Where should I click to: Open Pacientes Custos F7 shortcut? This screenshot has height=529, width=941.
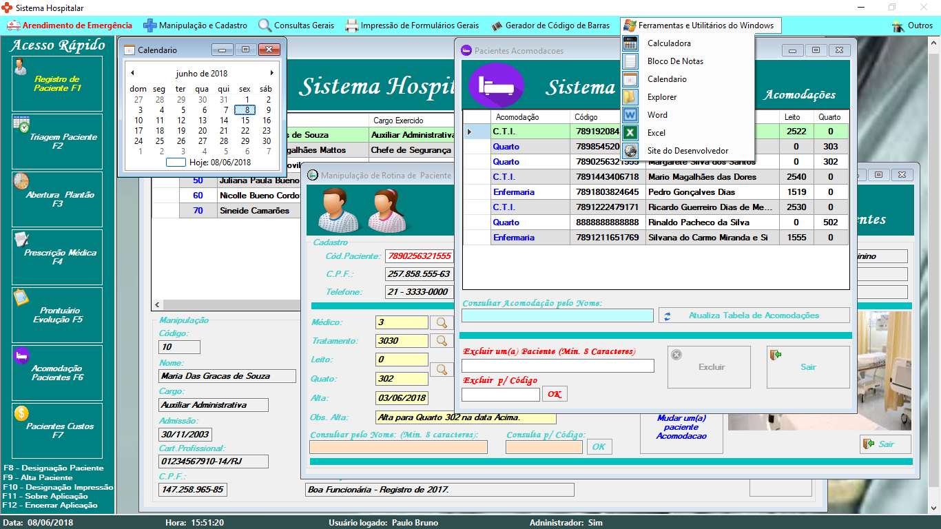pos(57,431)
